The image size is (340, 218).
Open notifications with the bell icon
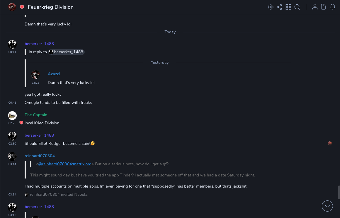coord(333,7)
